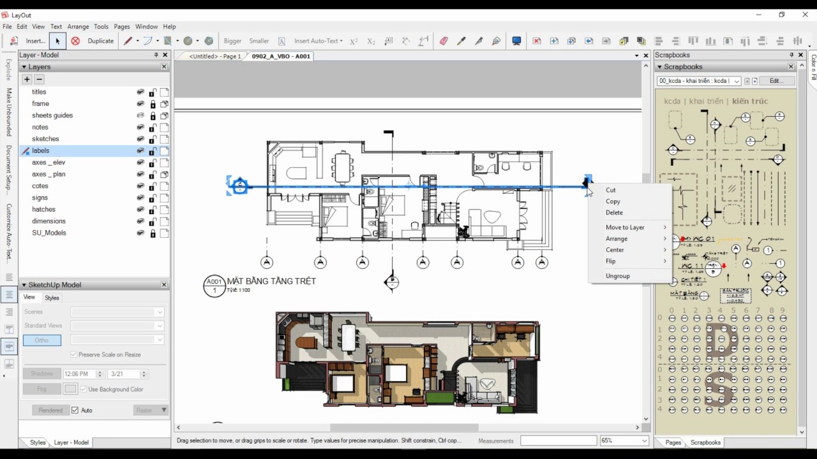Apply Superscript X² formatting
The height and width of the screenshot is (459, 817).
(354, 41)
